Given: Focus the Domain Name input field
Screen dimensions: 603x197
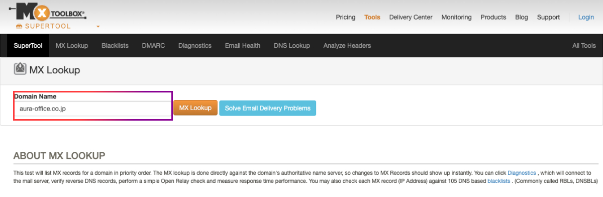Looking at the screenshot, I should click(92, 109).
